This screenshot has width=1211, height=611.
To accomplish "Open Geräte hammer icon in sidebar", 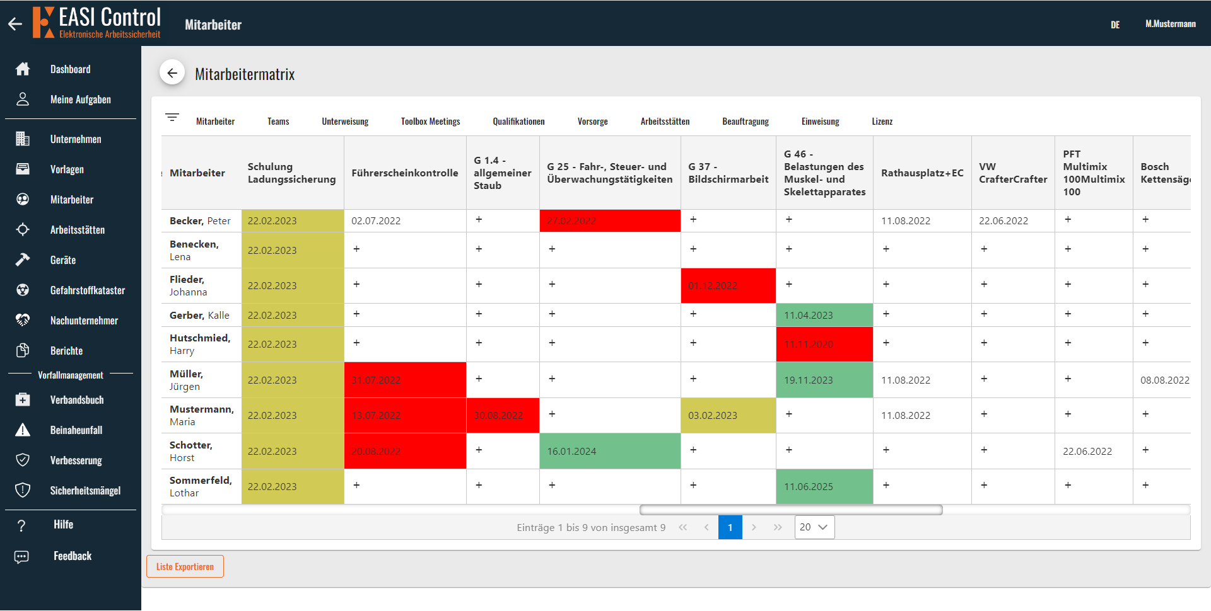I will coord(23,260).
